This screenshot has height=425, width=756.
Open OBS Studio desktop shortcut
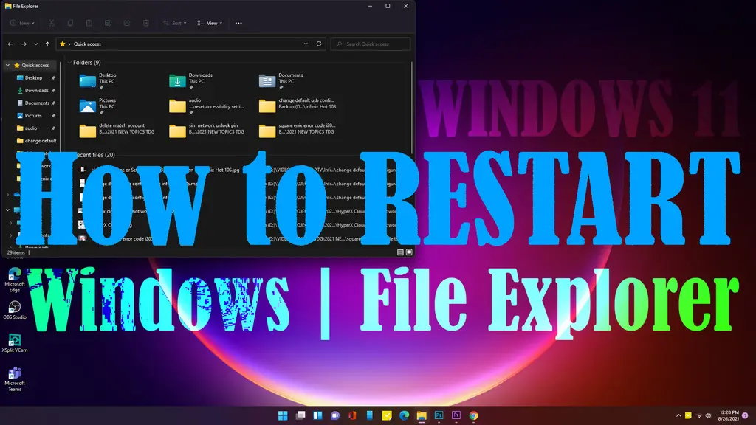coord(15,310)
